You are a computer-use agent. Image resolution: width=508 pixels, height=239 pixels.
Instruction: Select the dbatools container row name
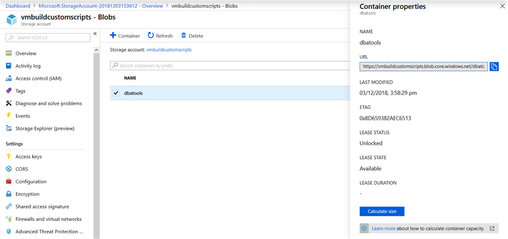coord(133,93)
